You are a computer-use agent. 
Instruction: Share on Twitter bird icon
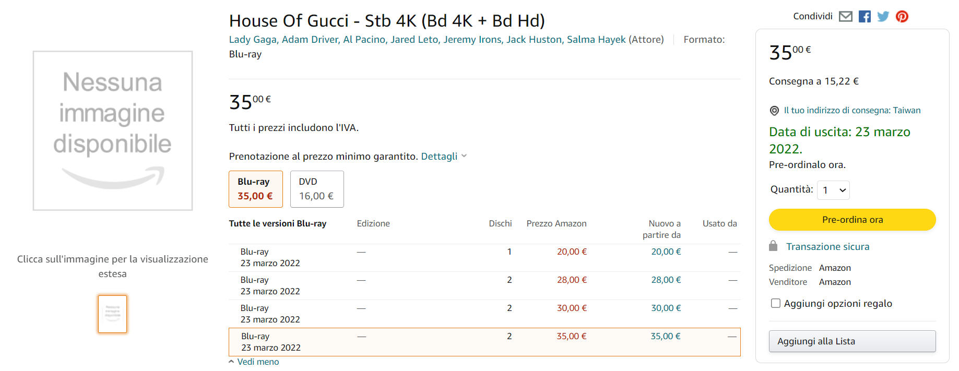click(x=883, y=17)
